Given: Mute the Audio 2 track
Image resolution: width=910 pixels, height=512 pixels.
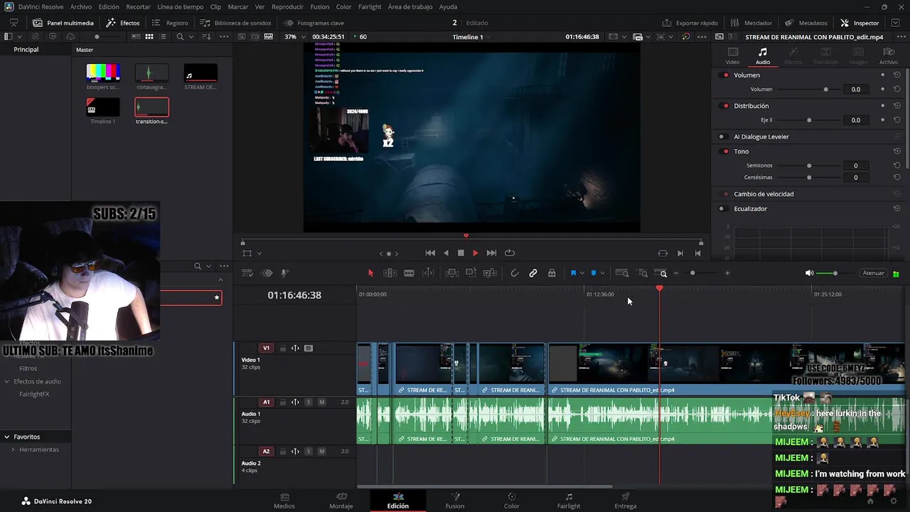Looking at the screenshot, I should point(322,452).
